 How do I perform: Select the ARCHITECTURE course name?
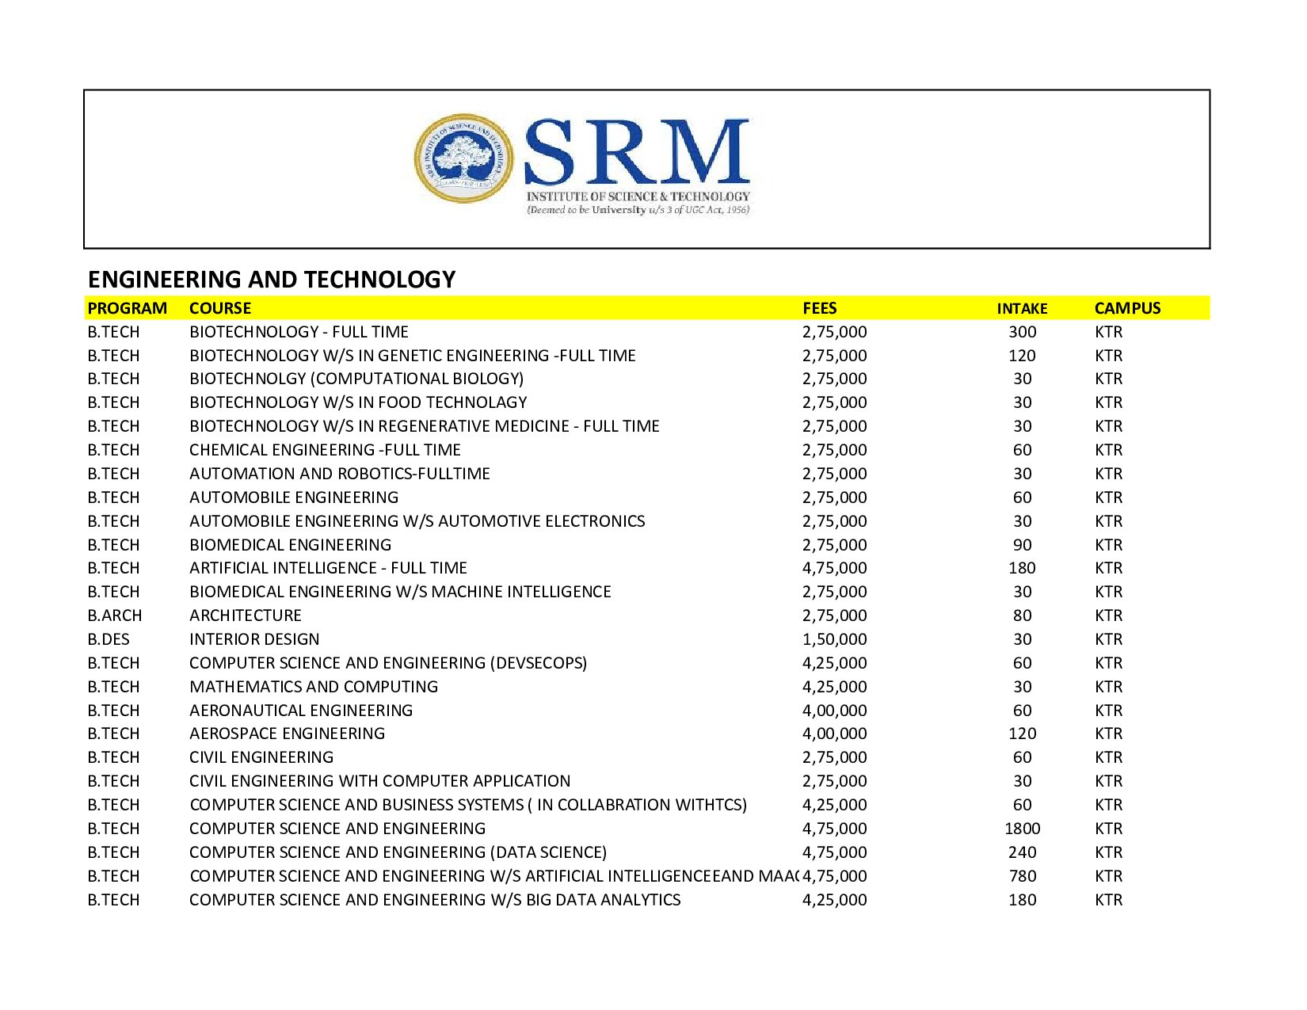pyautogui.click(x=246, y=616)
